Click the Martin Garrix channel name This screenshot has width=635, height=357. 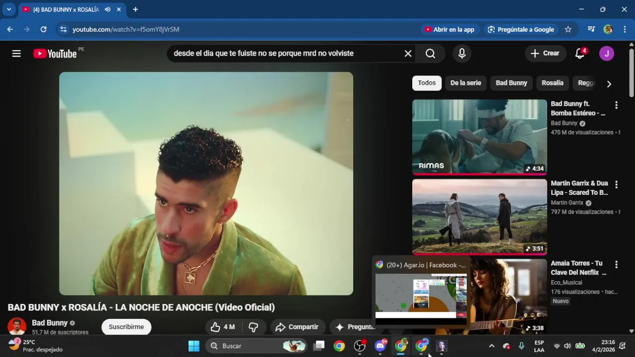(567, 203)
